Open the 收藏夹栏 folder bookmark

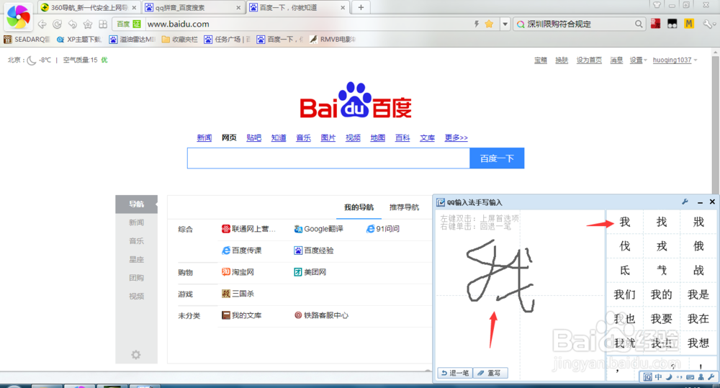pos(179,40)
